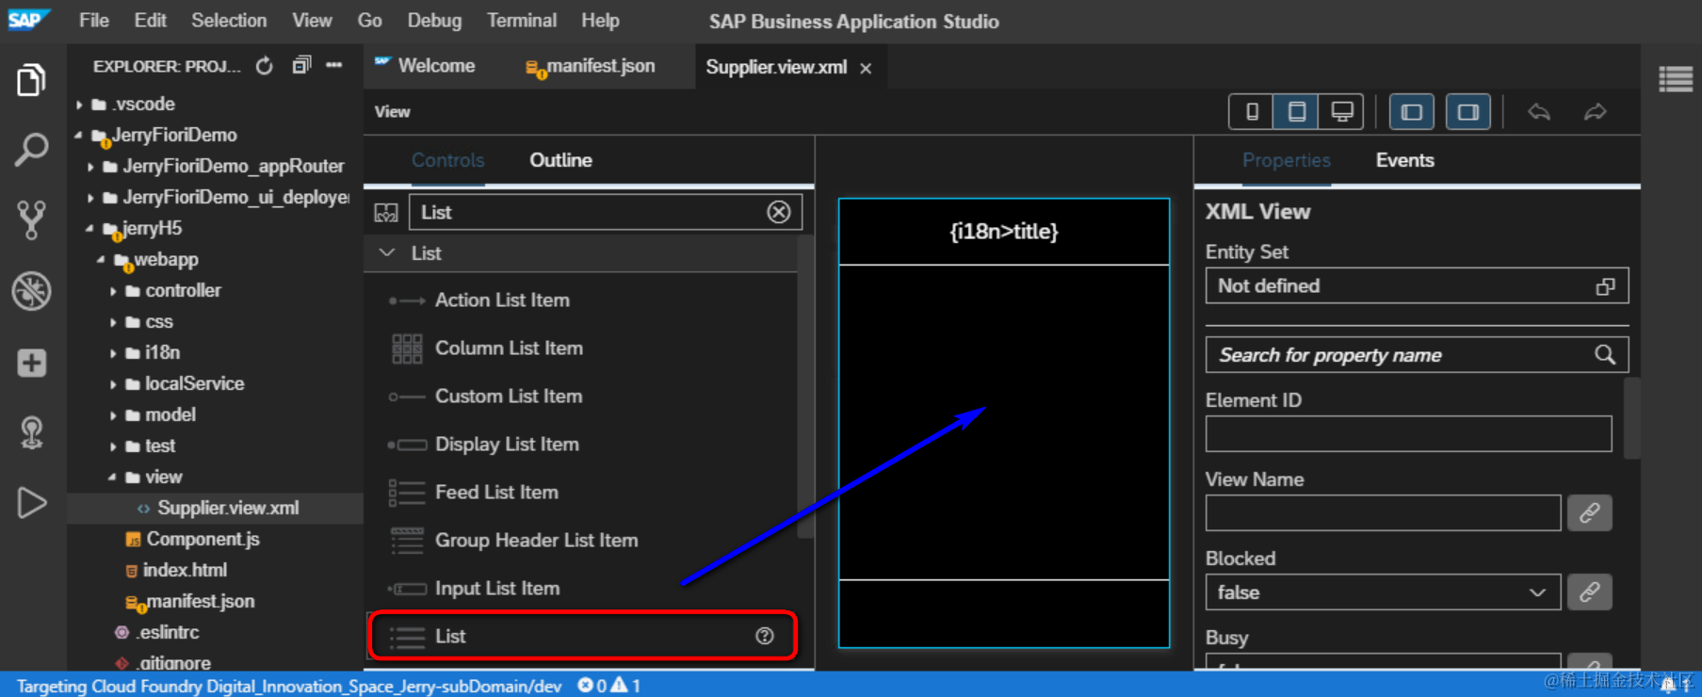
Task: Open Component.js in Explorer
Action: coord(203,540)
